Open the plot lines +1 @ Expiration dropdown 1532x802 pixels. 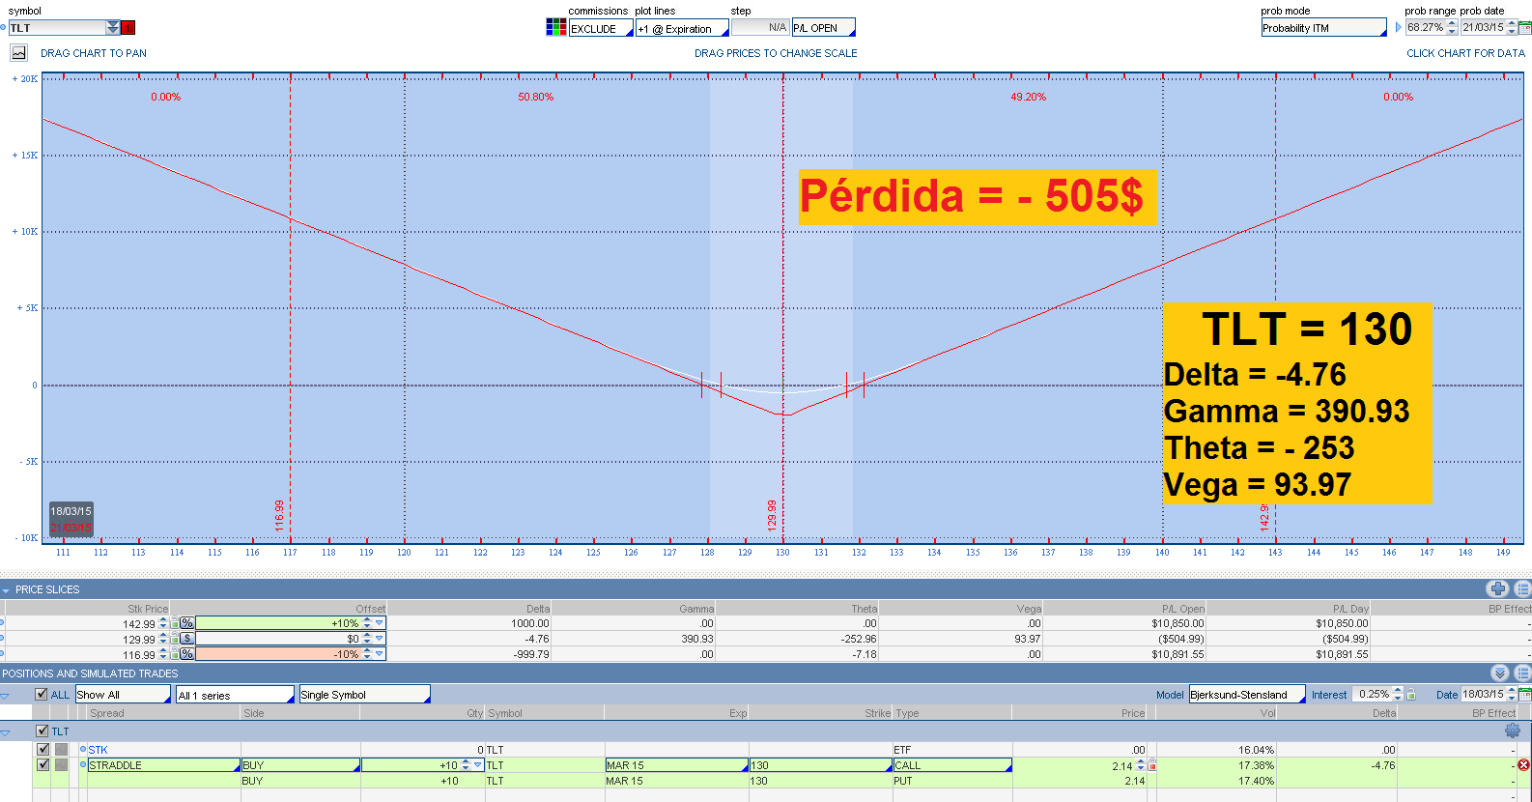682,28
